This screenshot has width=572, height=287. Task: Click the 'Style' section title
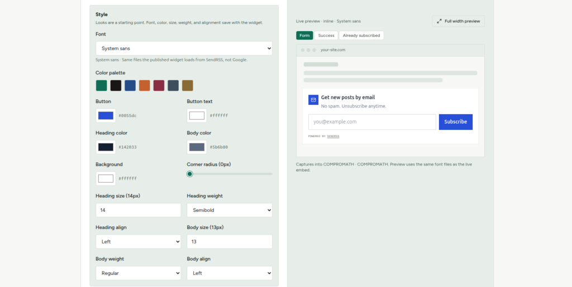tap(102, 14)
